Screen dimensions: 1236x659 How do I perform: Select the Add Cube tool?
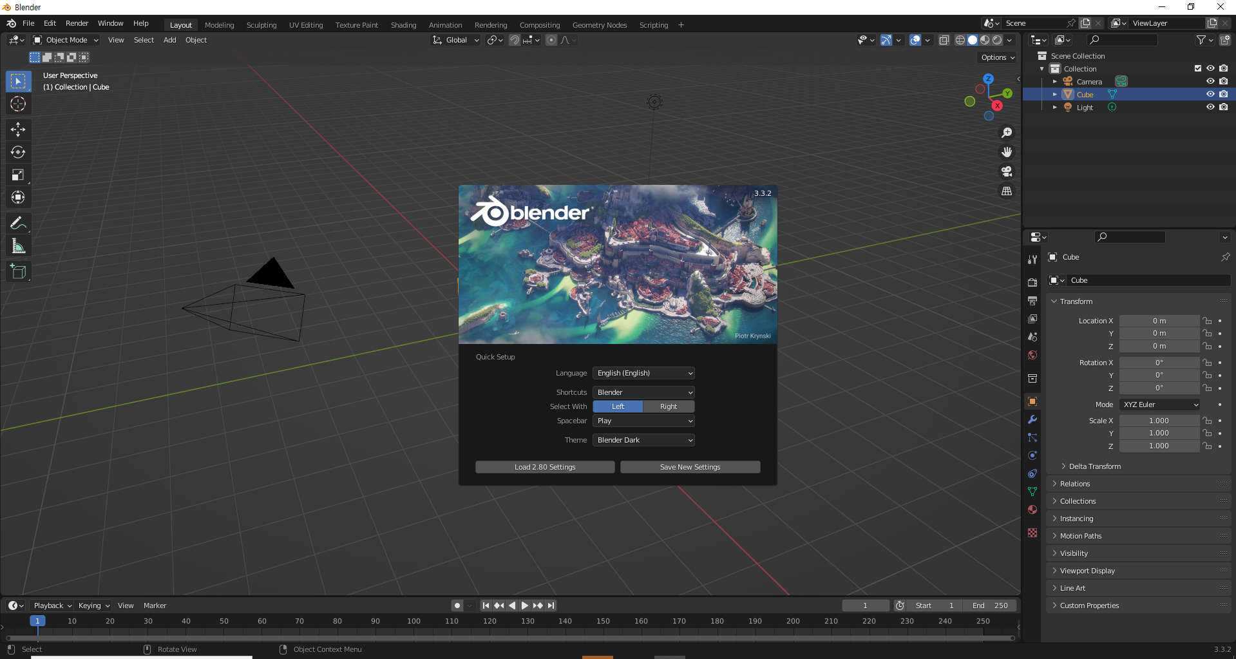click(x=18, y=272)
